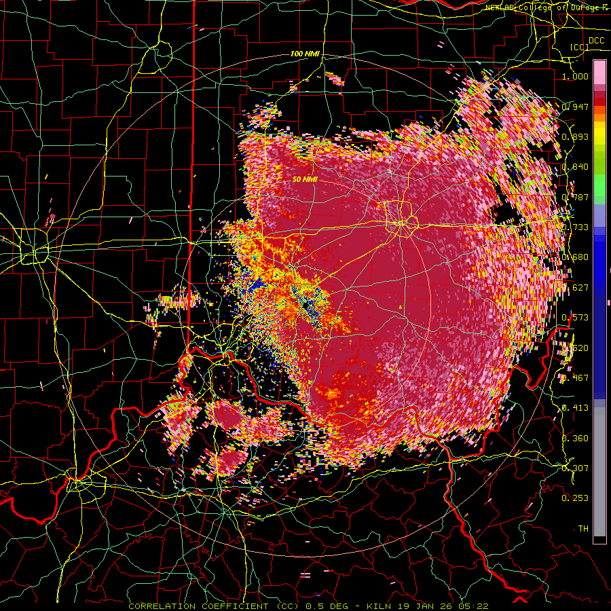Click the 100 NMI range ring label
Viewport: 611px width, 611px height.
pos(305,54)
